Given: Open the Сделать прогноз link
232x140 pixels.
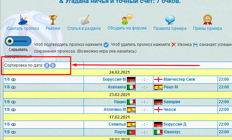Looking at the screenshot, I should click(x=22, y=28).
